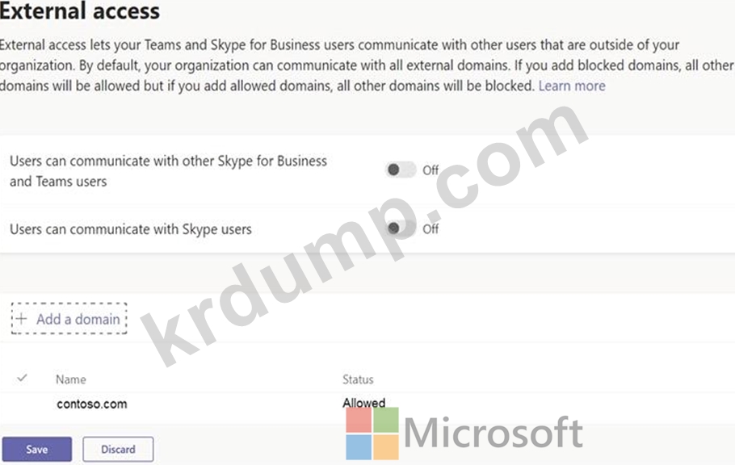Save the external access settings

pos(37,449)
